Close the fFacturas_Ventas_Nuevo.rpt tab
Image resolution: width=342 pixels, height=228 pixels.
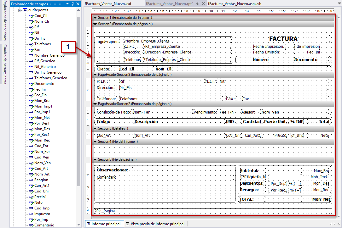click(x=203, y=3)
